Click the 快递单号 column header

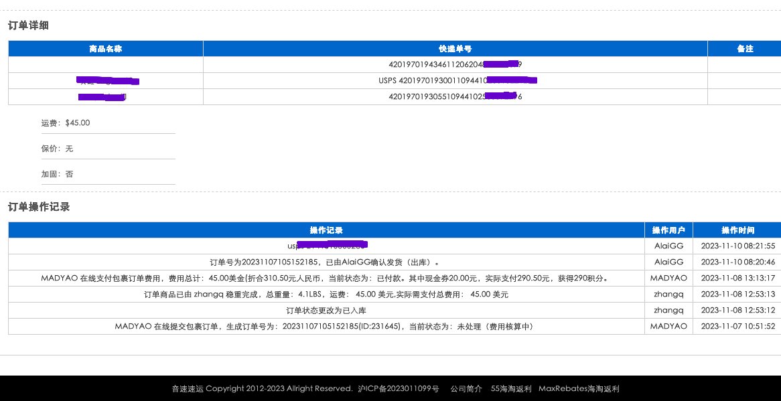[455, 49]
